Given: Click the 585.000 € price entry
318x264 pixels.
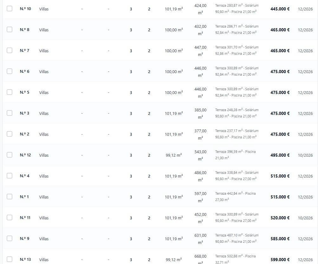Looking at the screenshot, I should tap(280, 239).
